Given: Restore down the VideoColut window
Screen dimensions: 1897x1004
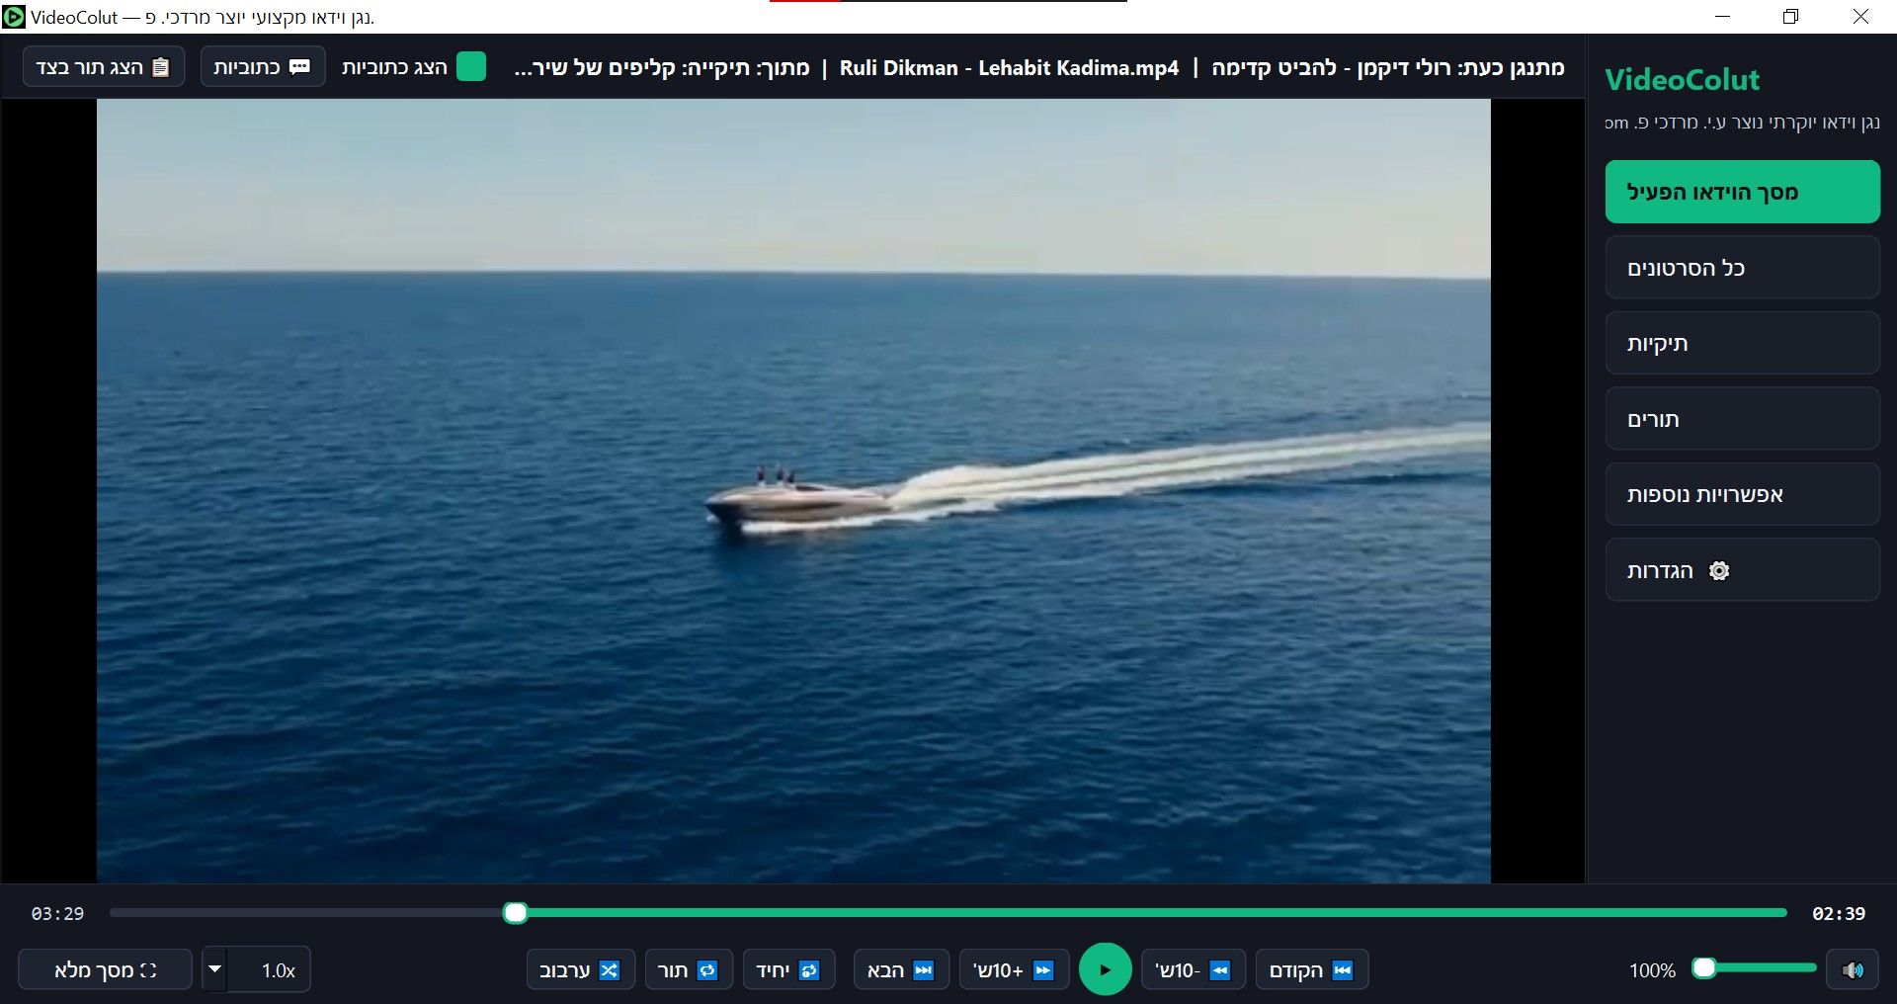Looking at the screenshot, I should (x=1790, y=17).
